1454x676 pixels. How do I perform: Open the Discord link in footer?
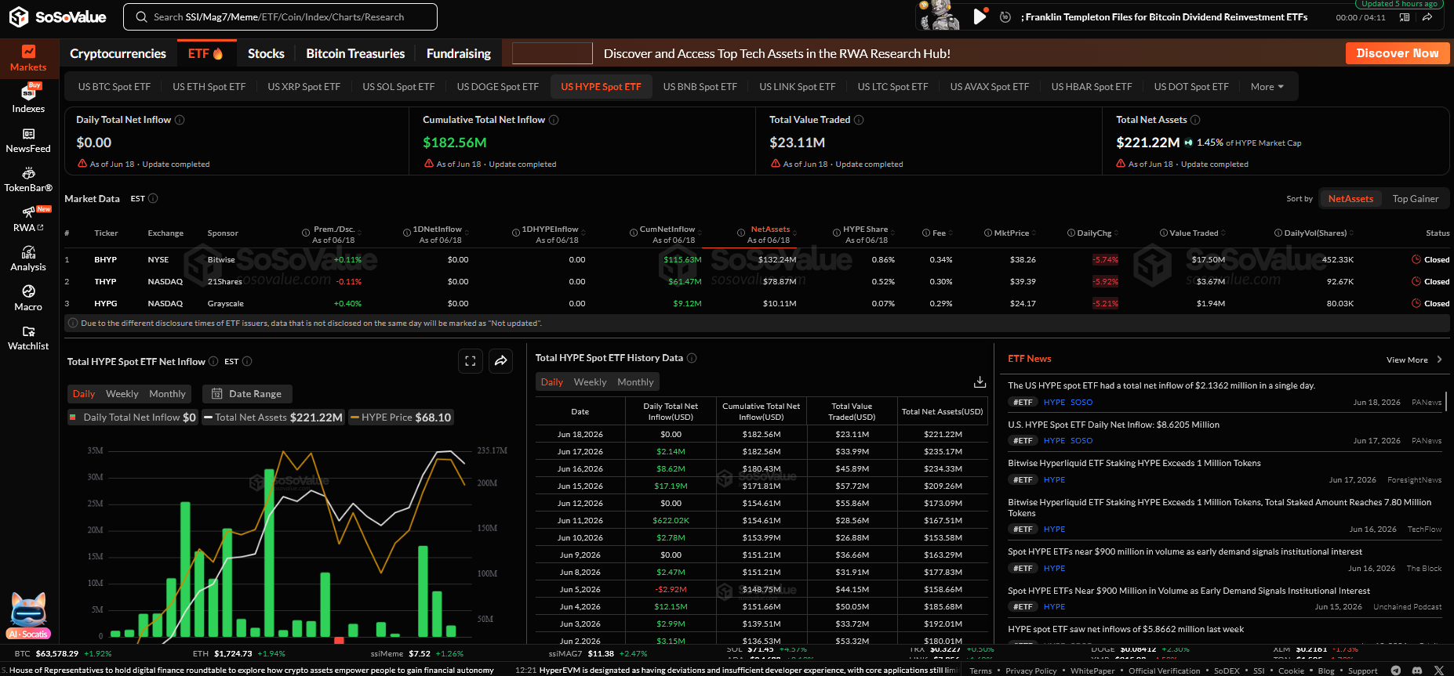(x=1417, y=671)
